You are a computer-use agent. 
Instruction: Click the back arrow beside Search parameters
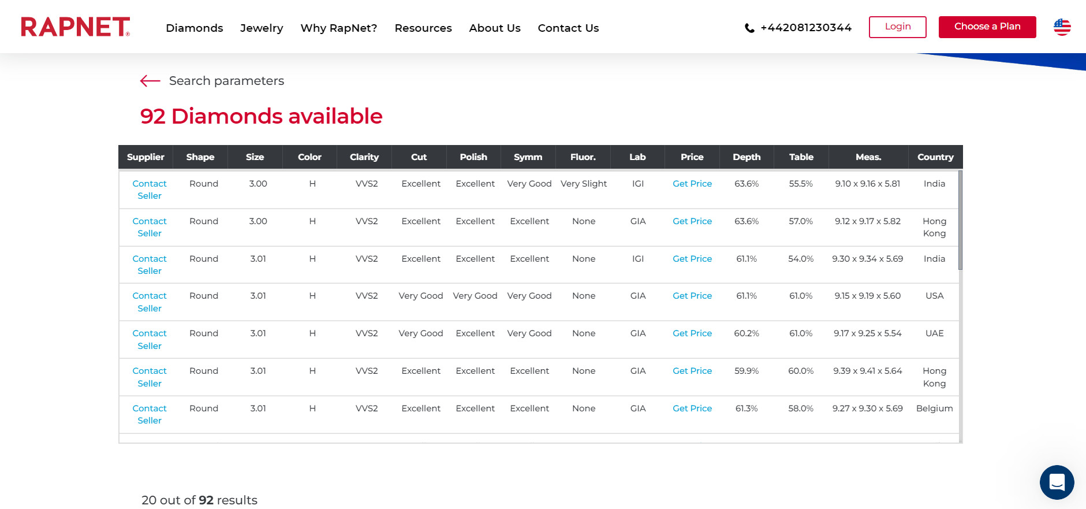click(150, 81)
